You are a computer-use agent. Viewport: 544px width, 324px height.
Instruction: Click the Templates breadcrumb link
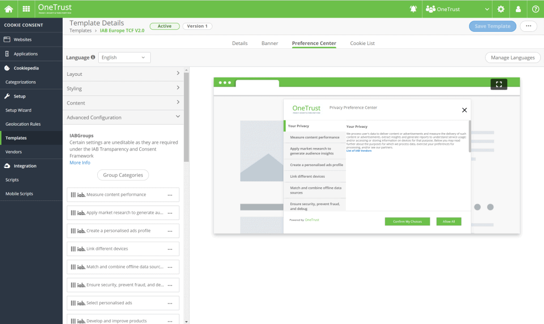click(81, 30)
